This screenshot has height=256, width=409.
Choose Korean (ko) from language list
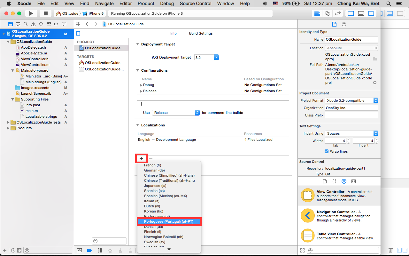(x=169, y=211)
